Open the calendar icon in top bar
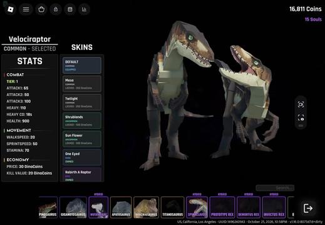This screenshot has height=225, width=325. coord(70,9)
